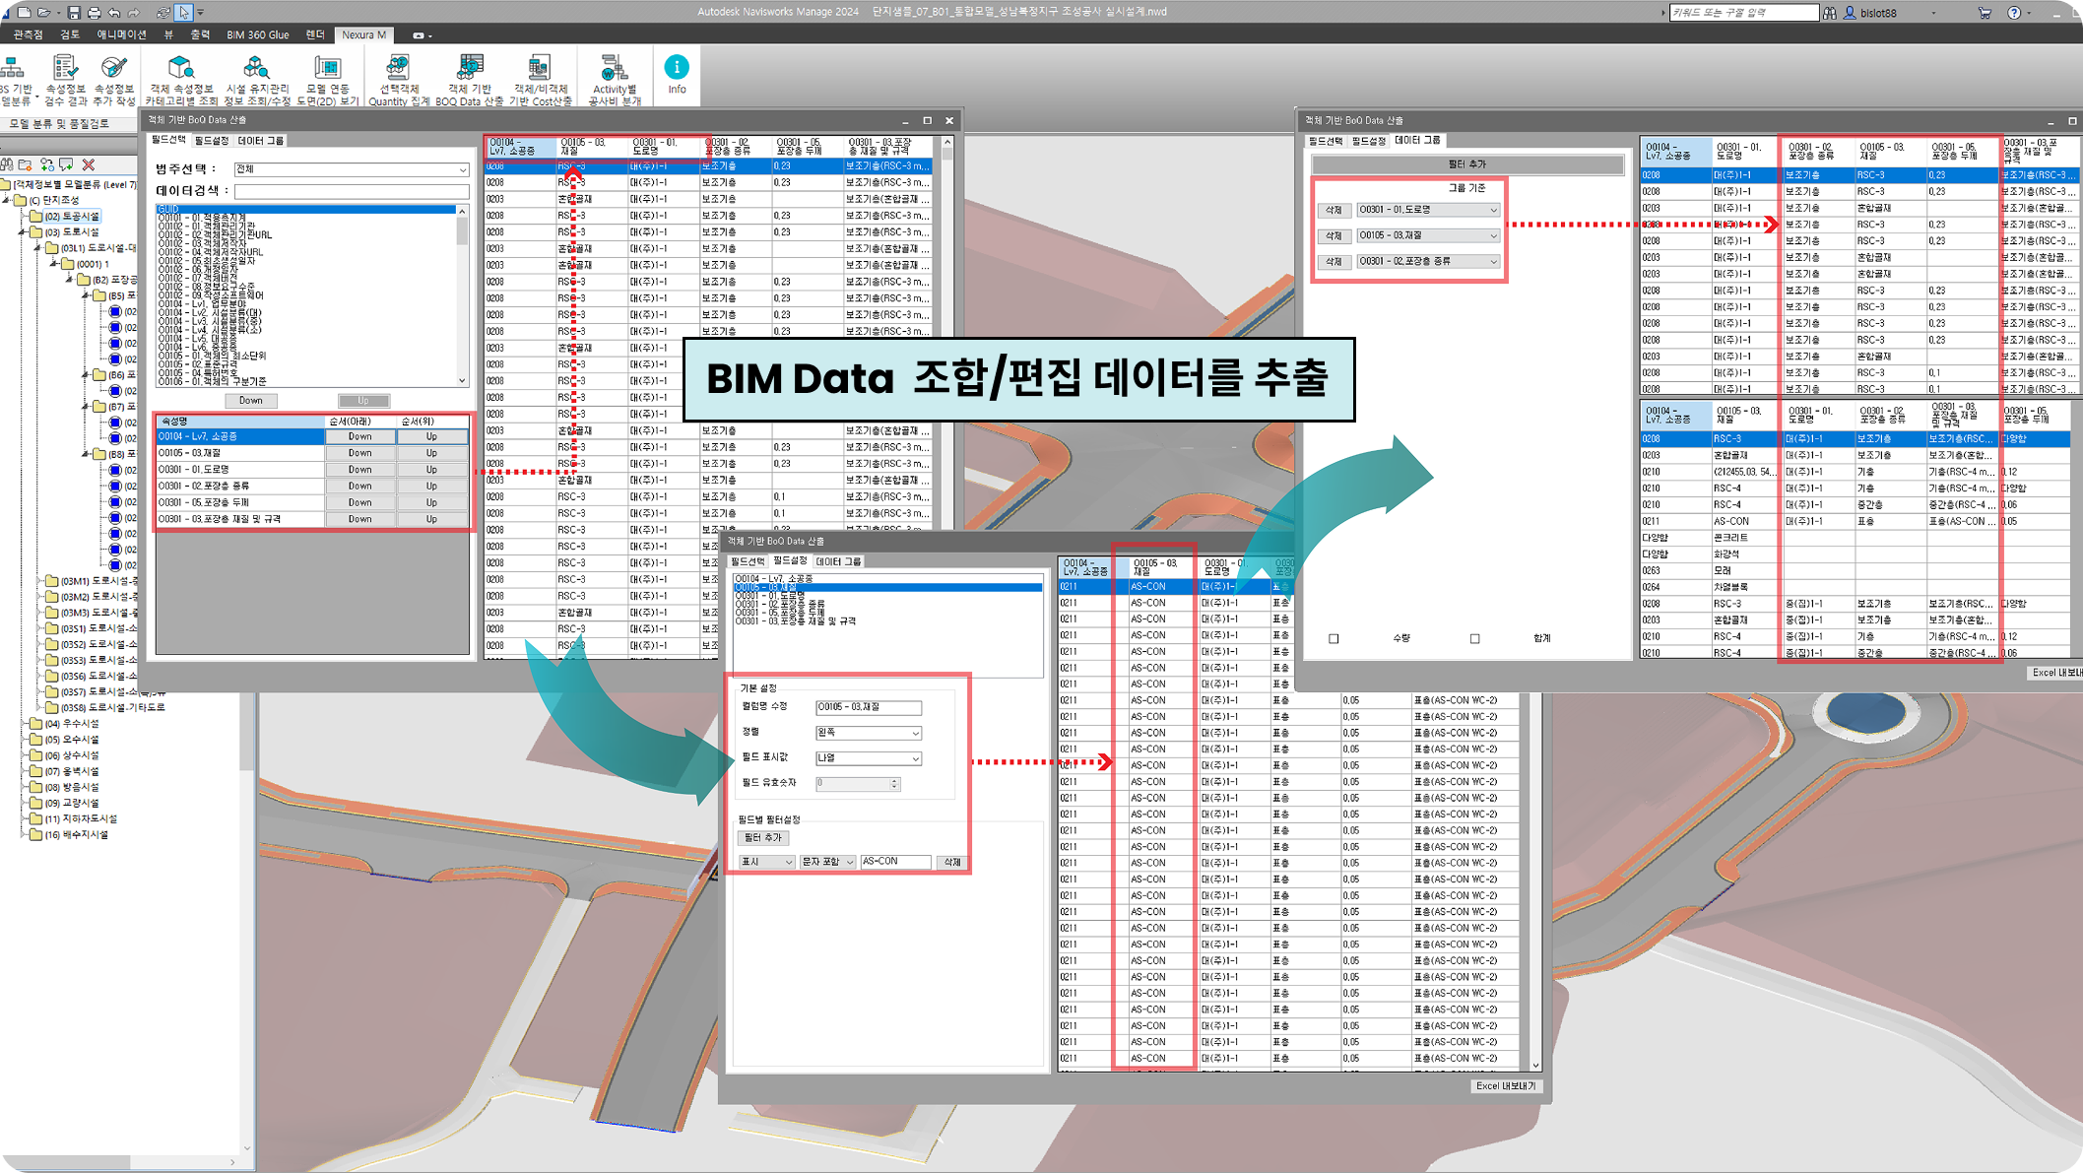Check the 수량 checkbox
Image resolution: width=2083 pixels, height=1173 pixels.
(x=1334, y=638)
